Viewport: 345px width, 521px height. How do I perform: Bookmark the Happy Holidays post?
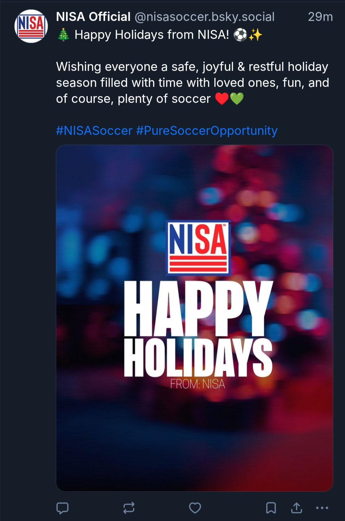(x=271, y=508)
